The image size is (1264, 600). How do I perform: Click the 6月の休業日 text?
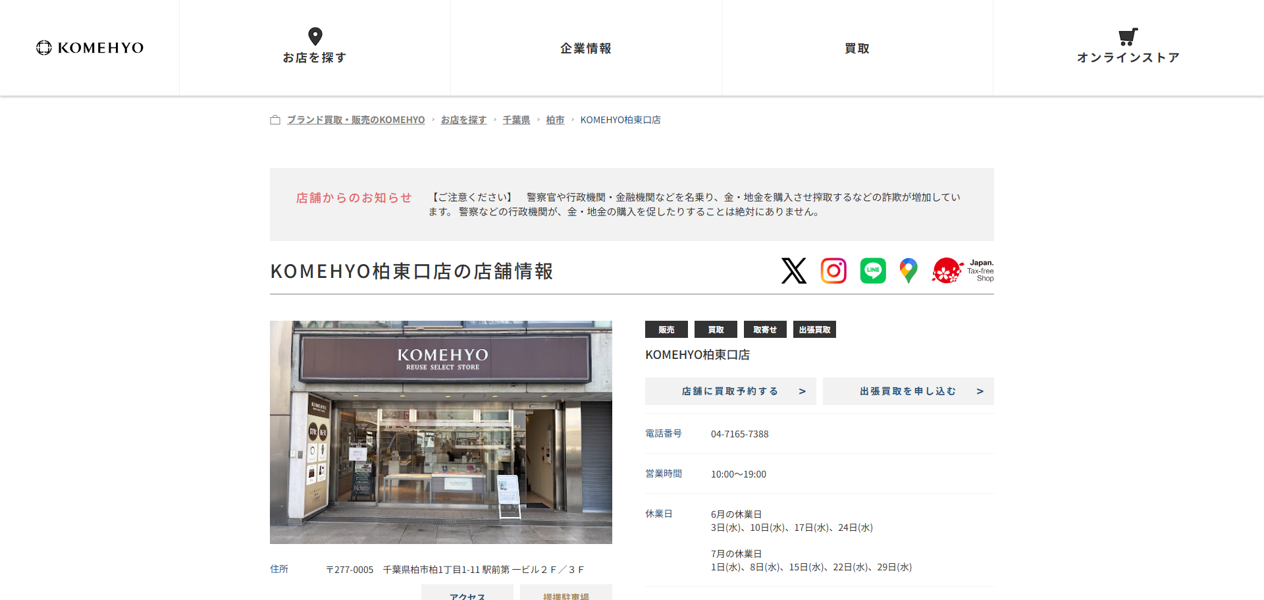coord(736,514)
